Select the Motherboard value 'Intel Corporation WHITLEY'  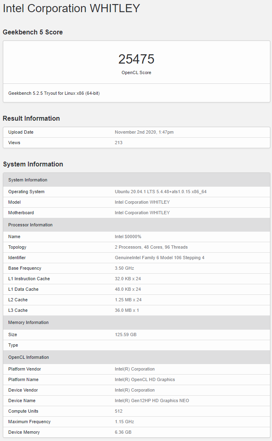[142, 213]
